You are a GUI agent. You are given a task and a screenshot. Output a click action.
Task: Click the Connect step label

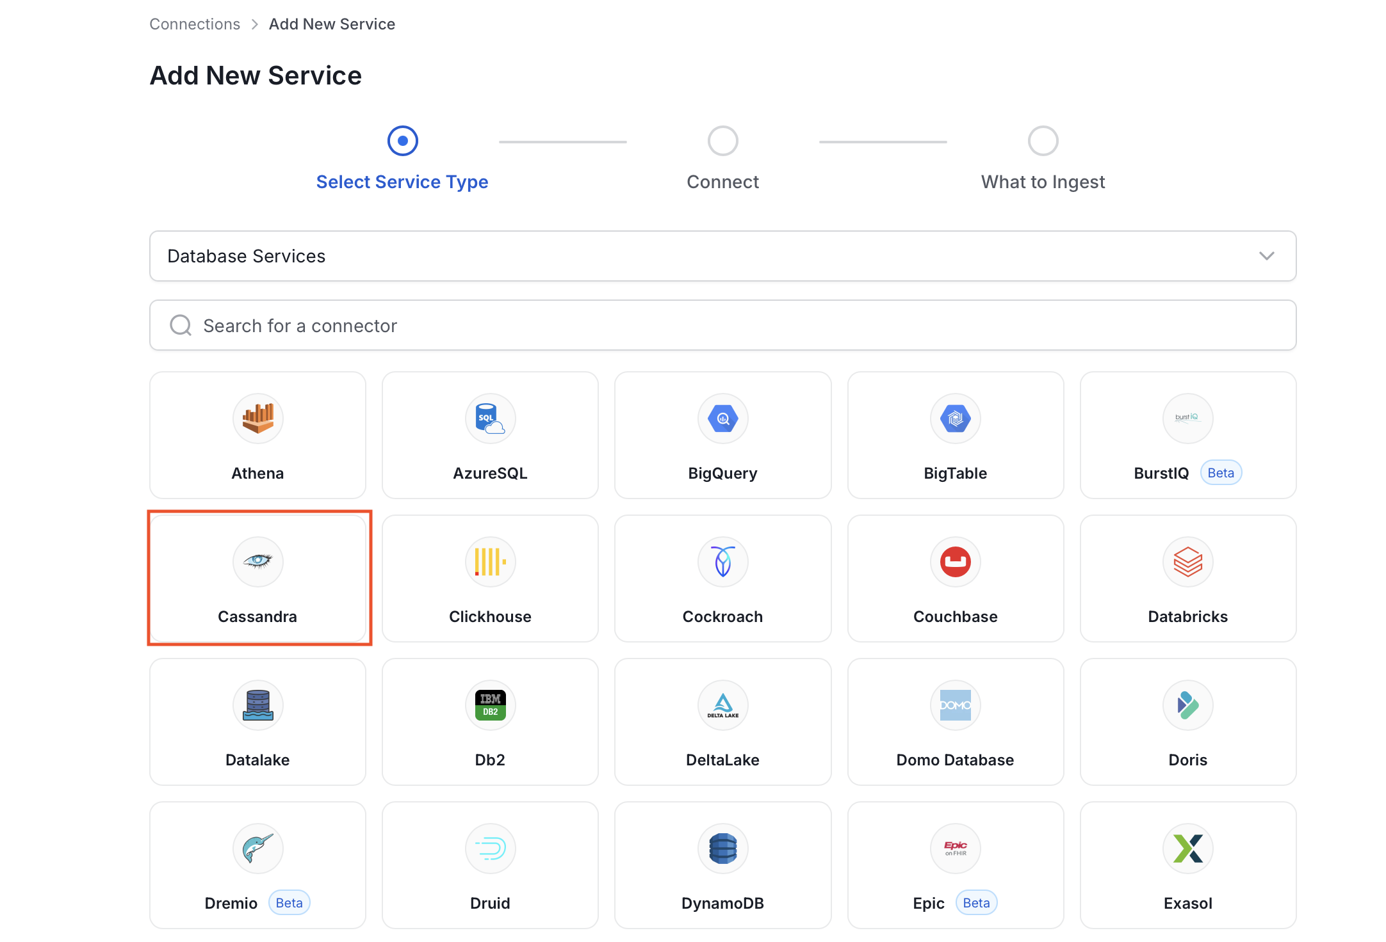tap(723, 182)
